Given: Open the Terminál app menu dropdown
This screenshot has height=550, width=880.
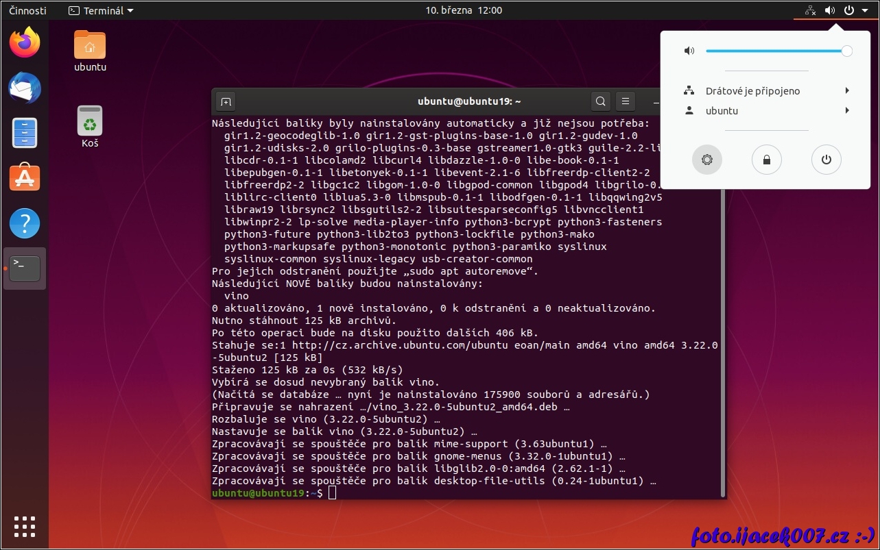Looking at the screenshot, I should pos(102,10).
